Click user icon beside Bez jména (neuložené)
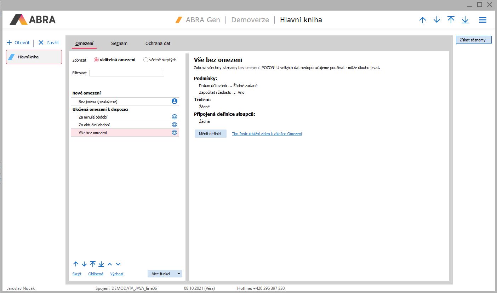 point(174,101)
